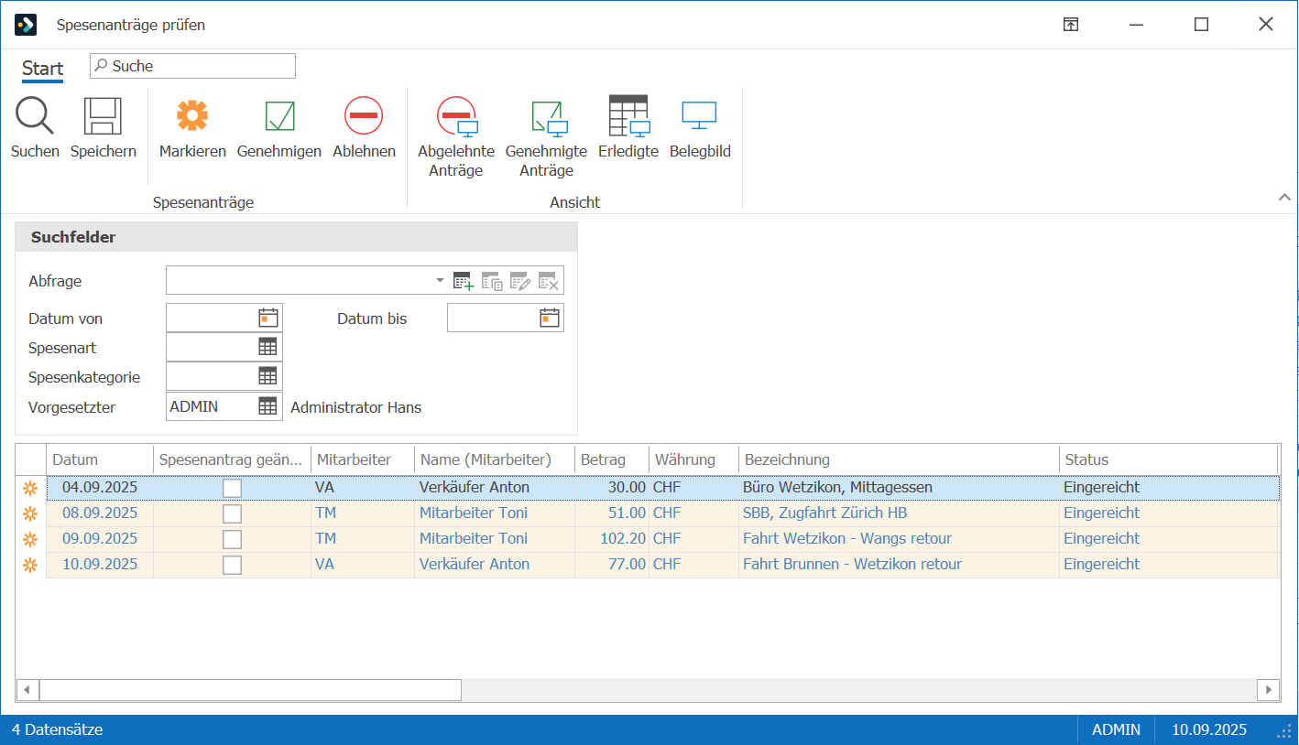This screenshot has height=745, width=1299.
Task: Click the add new query icon beside Abfrage
Action: 464,281
